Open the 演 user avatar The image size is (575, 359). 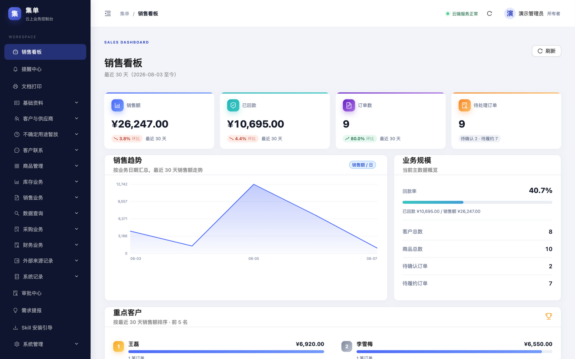click(510, 14)
